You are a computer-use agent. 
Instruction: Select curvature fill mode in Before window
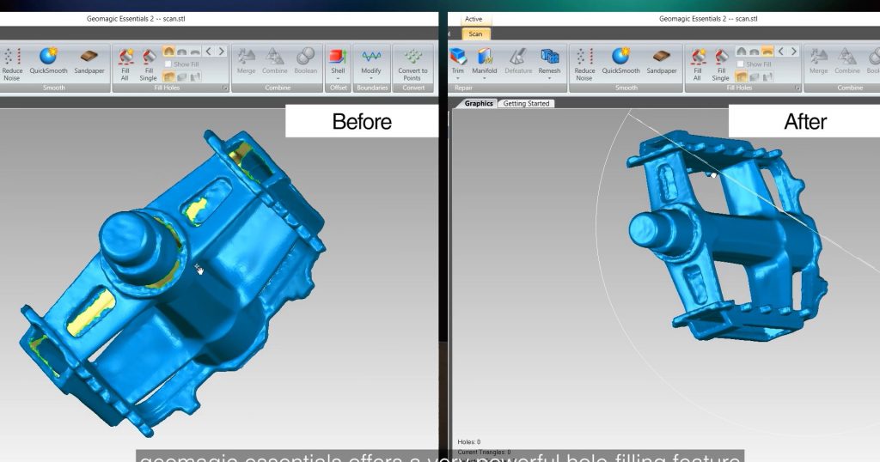168,52
